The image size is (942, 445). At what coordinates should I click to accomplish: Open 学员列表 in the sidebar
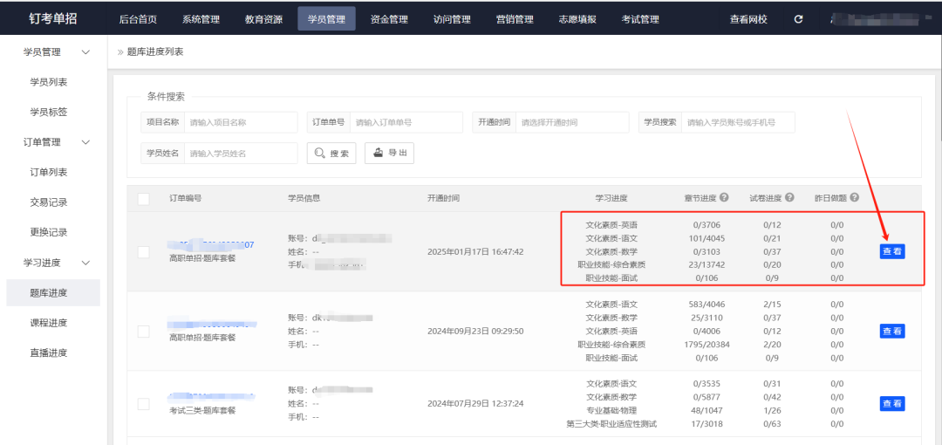[x=49, y=82]
